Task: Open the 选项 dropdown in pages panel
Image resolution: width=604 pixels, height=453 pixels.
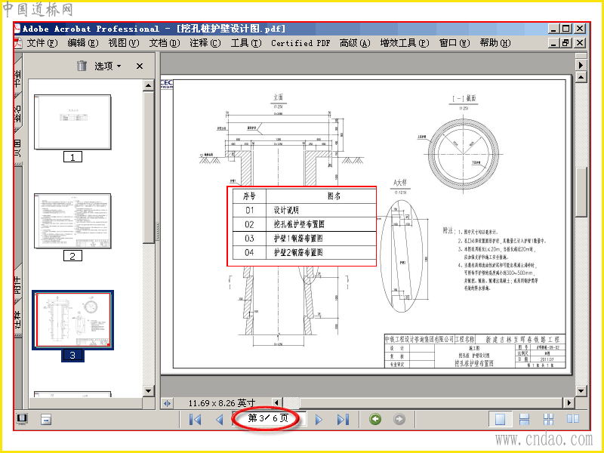Action: pyautogui.click(x=108, y=66)
